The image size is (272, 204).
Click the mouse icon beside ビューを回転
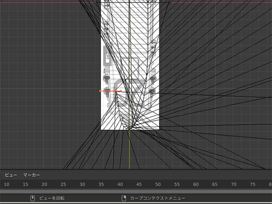(33, 198)
